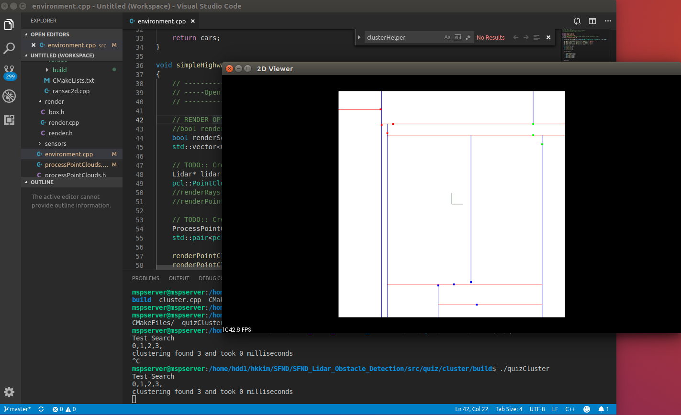The width and height of the screenshot is (681, 415).
Task: Click the split editor icon
Action: tap(592, 21)
